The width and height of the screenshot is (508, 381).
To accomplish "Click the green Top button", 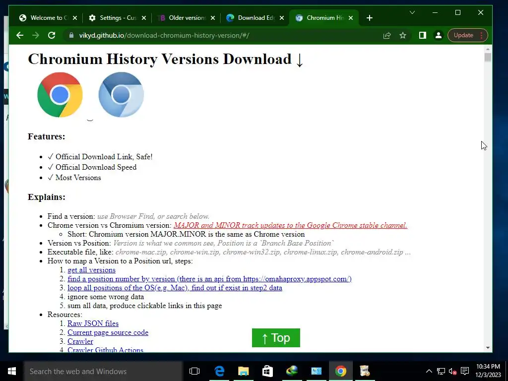I will click(276, 338).
